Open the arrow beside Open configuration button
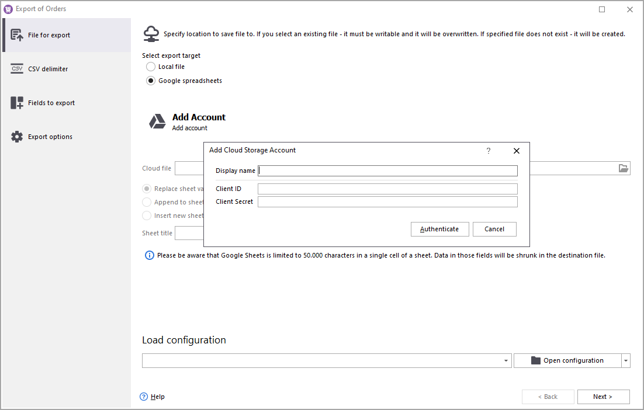 click(626, 361)
